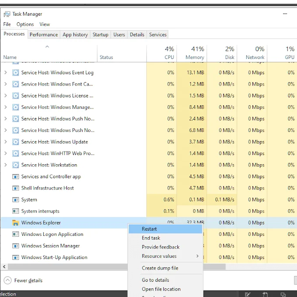Select the Processes tab
Image resolution: width=297 pixels, height=297 pixels.
click(x=14, y=34)
